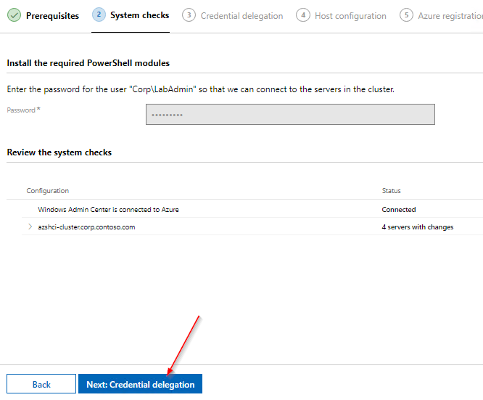Focus the Password input field

(x=290, y=115)
